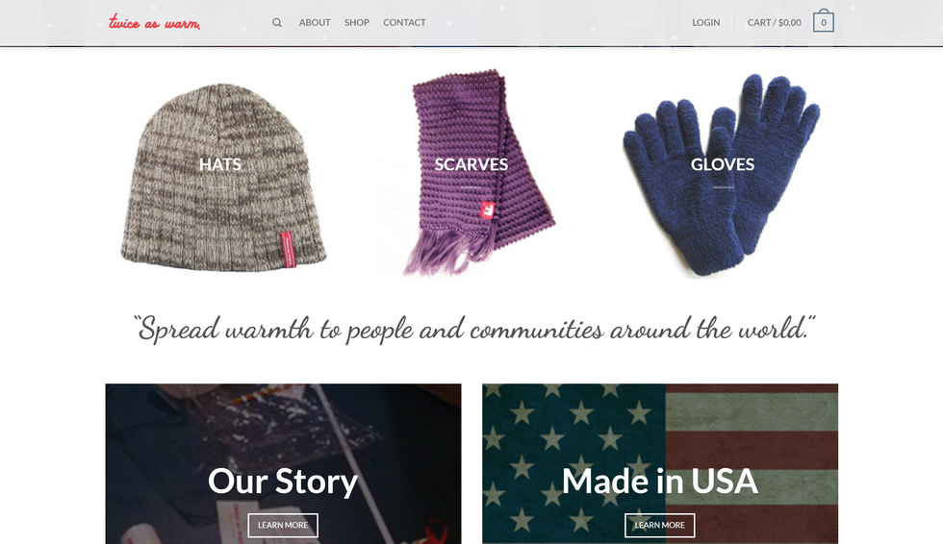
Task: Open the HATS category label
Action: (220, 164)
